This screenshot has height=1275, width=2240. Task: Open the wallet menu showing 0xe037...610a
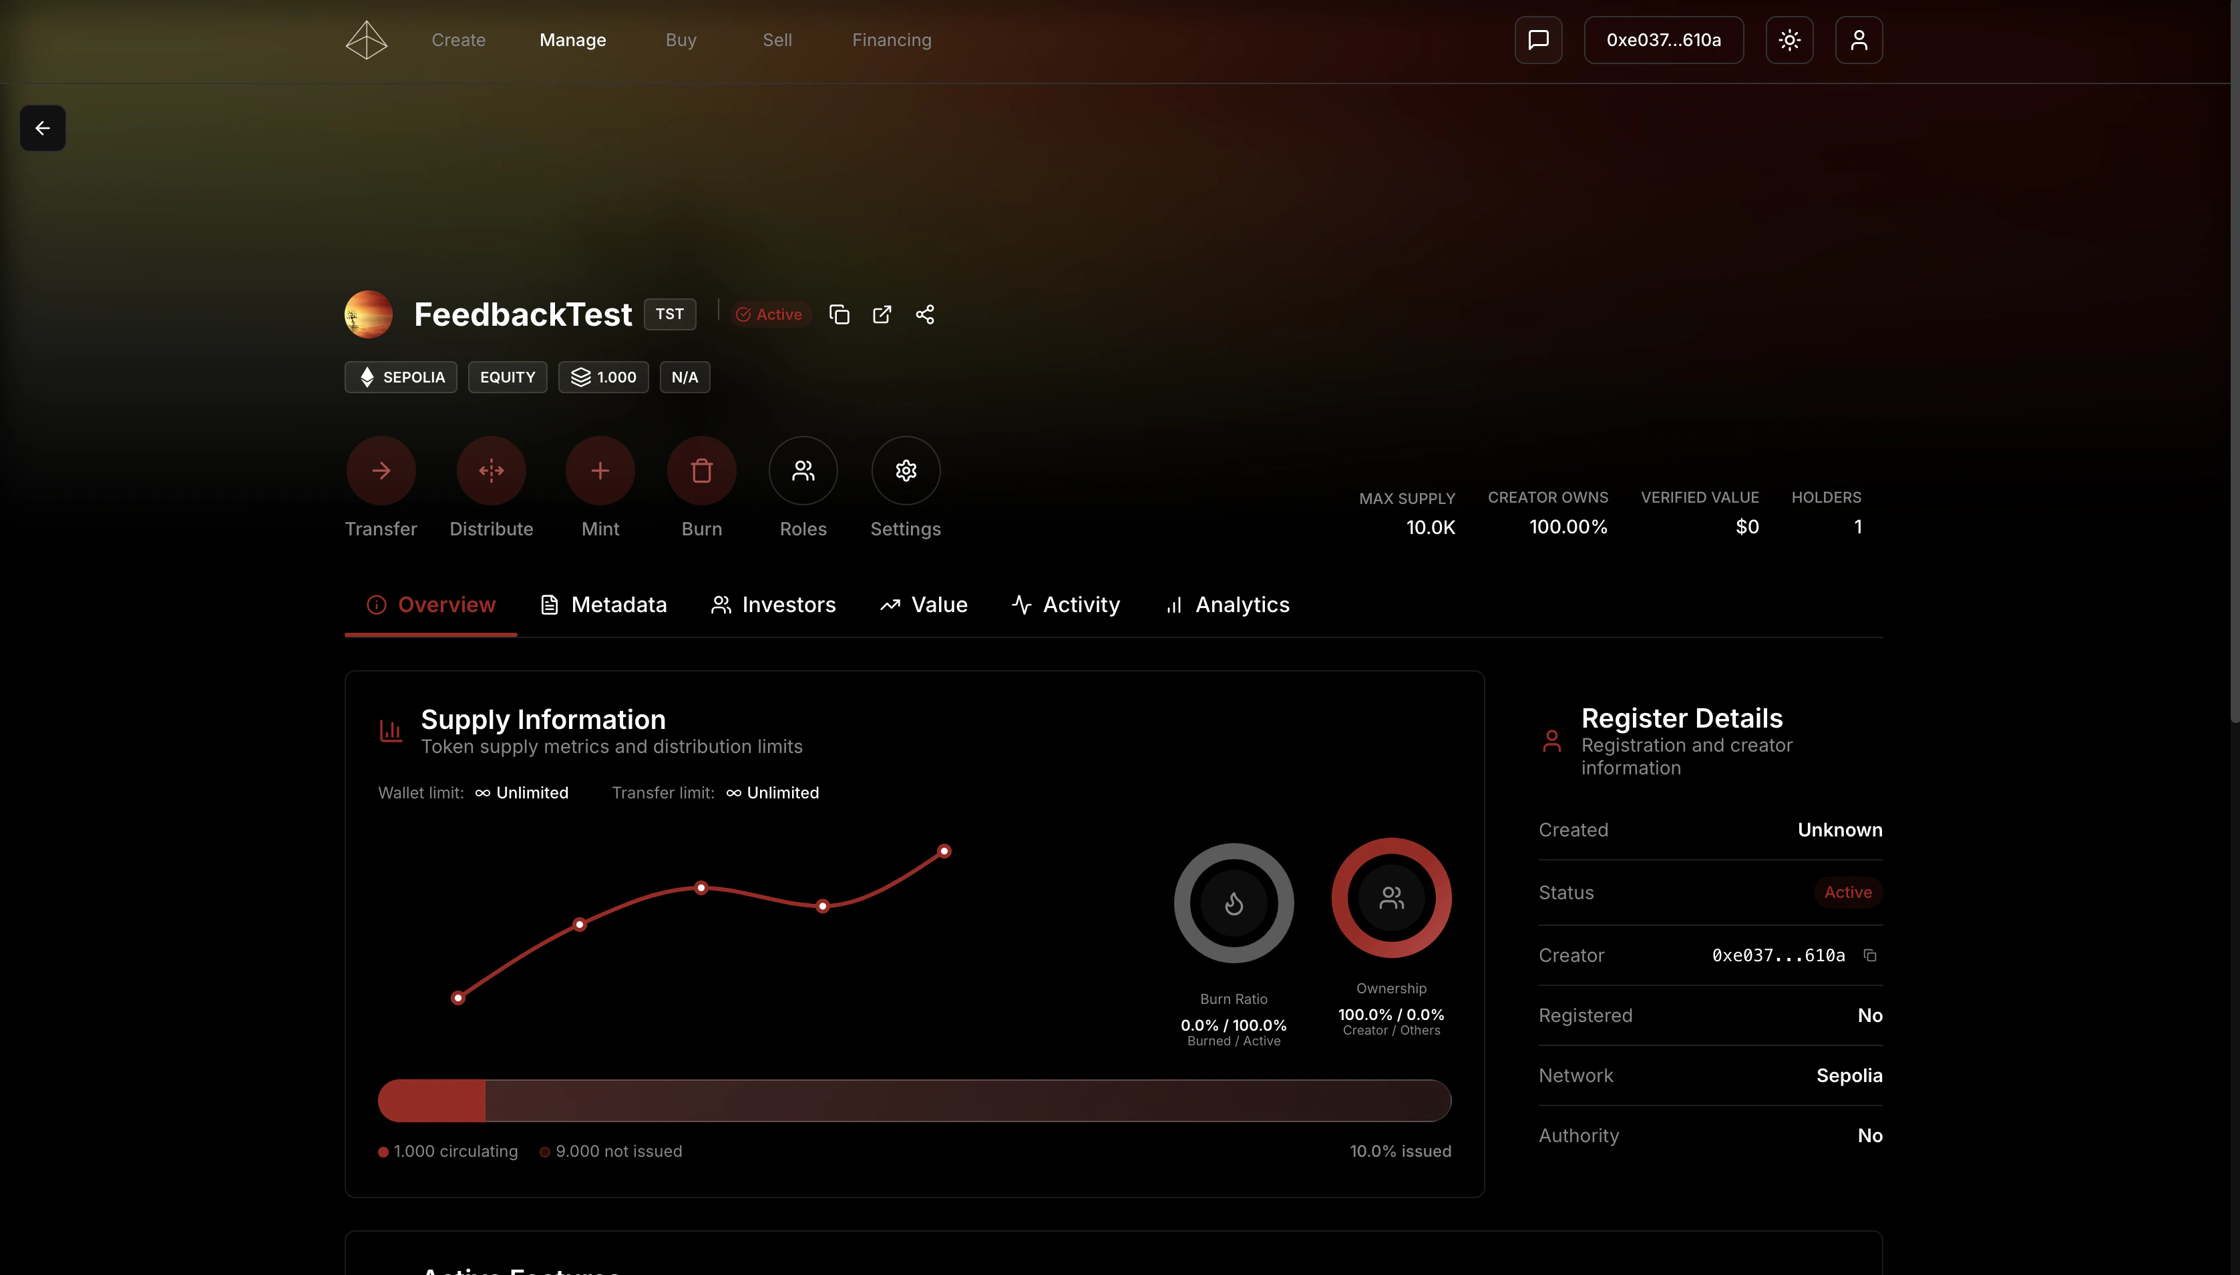coord(1663,39)
